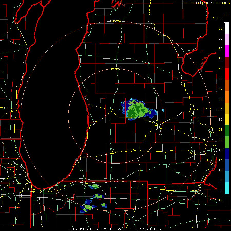Click the "TOPS" legend title
Image resolution: width=231 pixels, height=231 pixels.
coord(226,15)
